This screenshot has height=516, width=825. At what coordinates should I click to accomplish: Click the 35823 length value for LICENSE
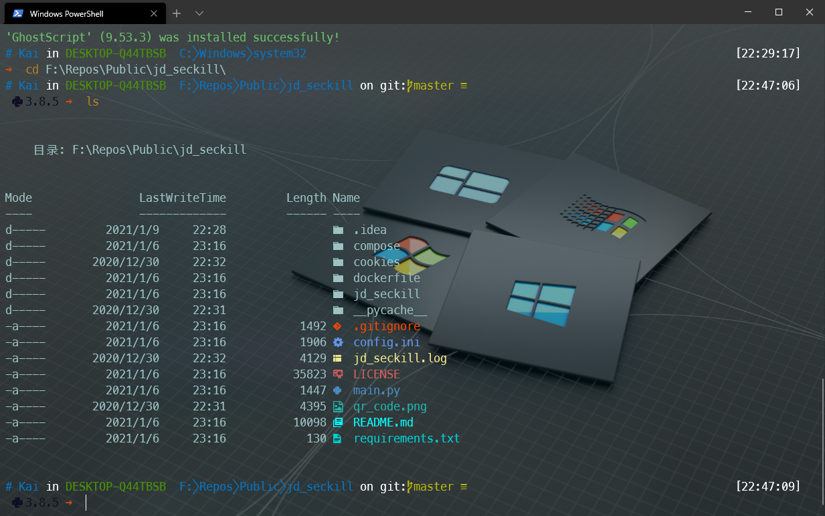point(310,374)
